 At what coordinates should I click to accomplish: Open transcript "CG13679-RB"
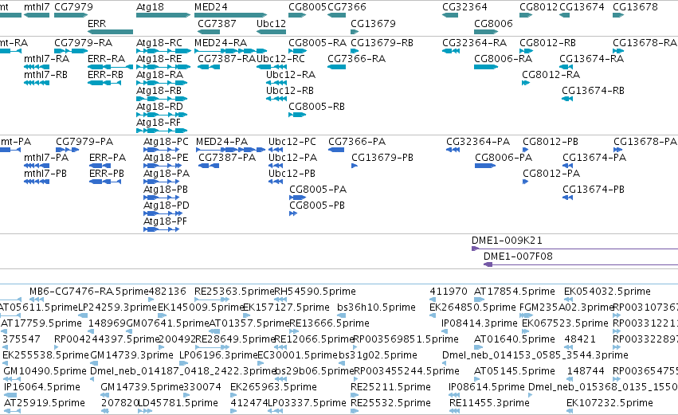click(382, 43)
